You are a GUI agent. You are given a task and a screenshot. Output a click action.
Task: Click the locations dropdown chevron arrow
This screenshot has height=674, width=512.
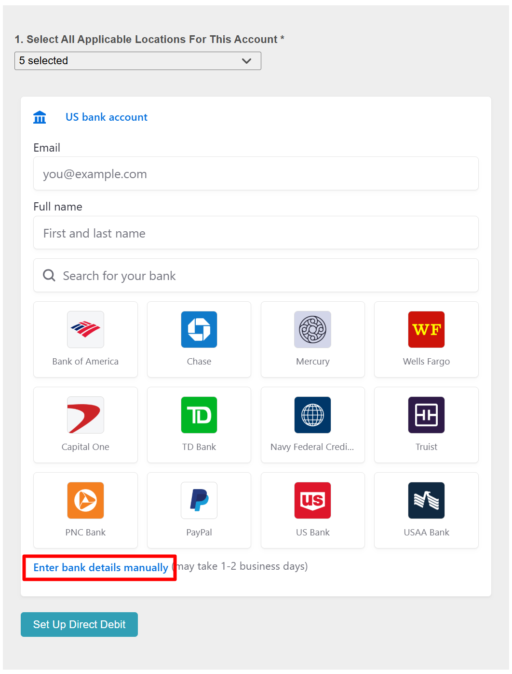click(x=246, y=61)
